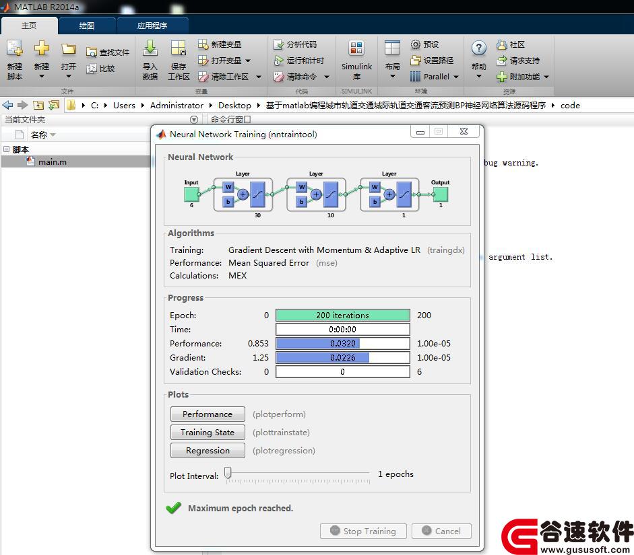
Task: Open the Simulink 库 library
Action: [356, 60]
